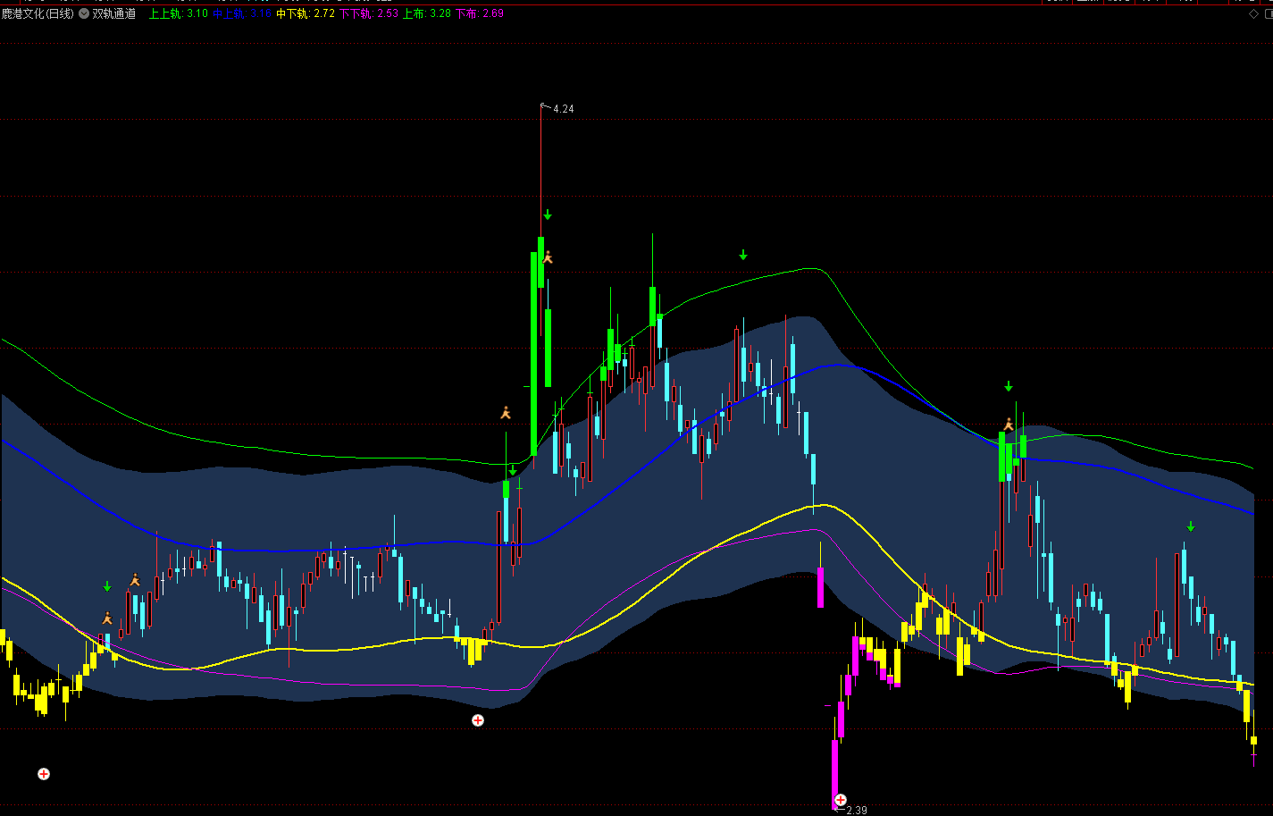Click green down arrow above rightmost runner
The width and height of the screenshot is (1273, 816).
[x=1009, y=386]
